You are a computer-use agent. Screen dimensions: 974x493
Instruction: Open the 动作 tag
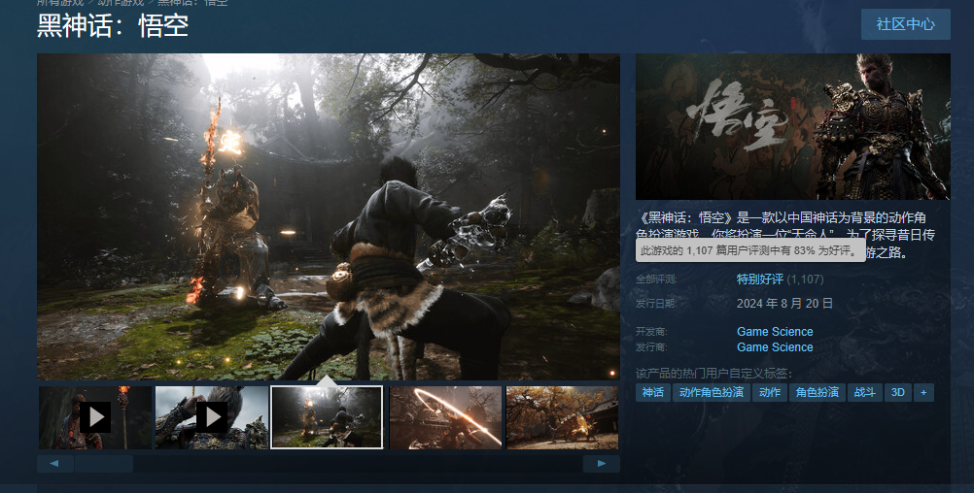pyautogui.click(x=770, y=392)
